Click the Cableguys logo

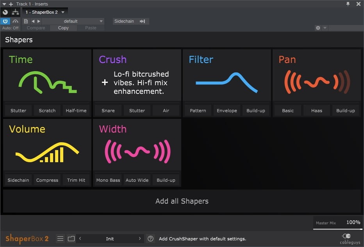(x=350, y=239)
